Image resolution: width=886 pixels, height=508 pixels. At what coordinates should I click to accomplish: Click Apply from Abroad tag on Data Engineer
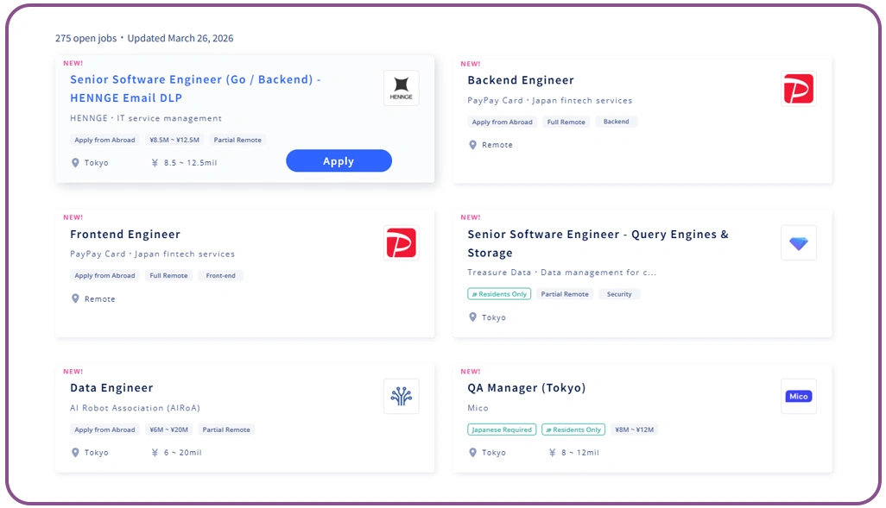click(104, 430)
